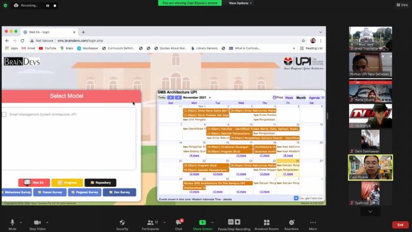Open the MacKeeper bookmark

tap(87, 48)
